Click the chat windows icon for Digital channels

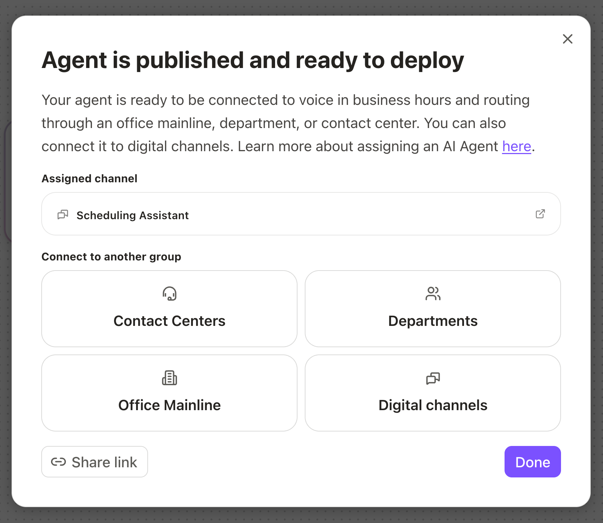(x=433, y=378)
